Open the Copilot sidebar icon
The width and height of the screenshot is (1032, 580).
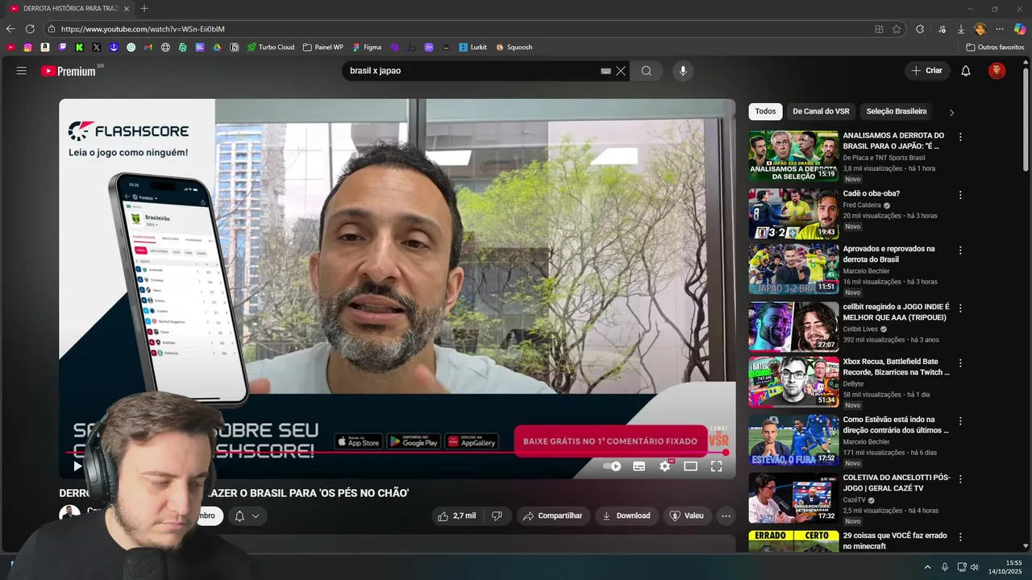tap(1019, 29)
